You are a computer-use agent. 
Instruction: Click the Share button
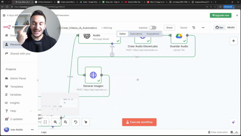pyautogui.click(x=169, y=28)
